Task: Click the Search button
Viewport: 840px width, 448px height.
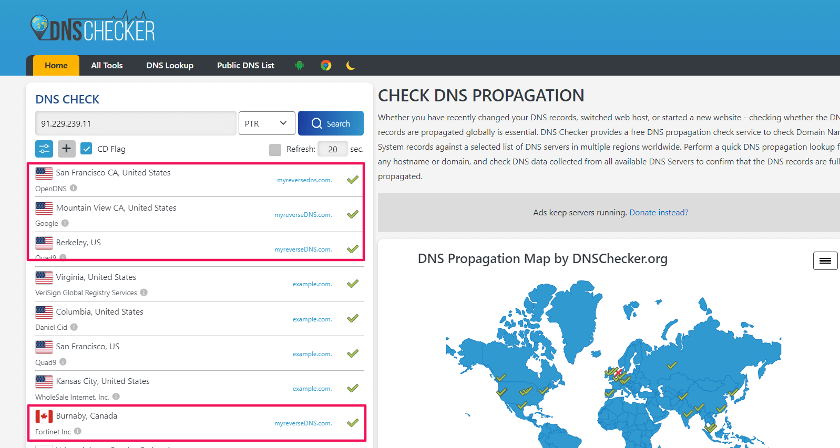Action: (x=331, y=123)
